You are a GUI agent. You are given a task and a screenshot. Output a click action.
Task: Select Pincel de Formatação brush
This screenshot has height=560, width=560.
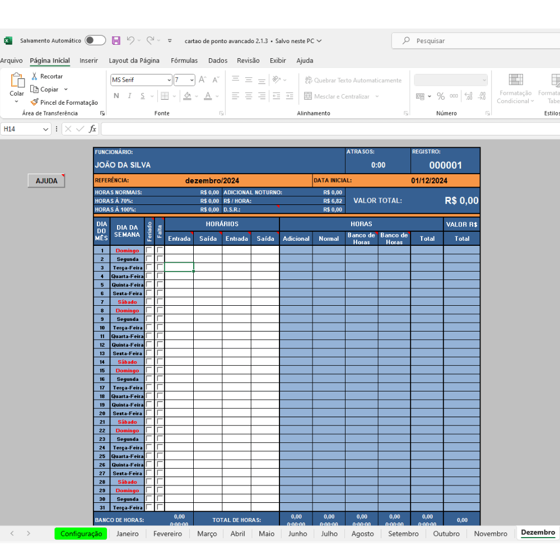[x=34, y=102]
